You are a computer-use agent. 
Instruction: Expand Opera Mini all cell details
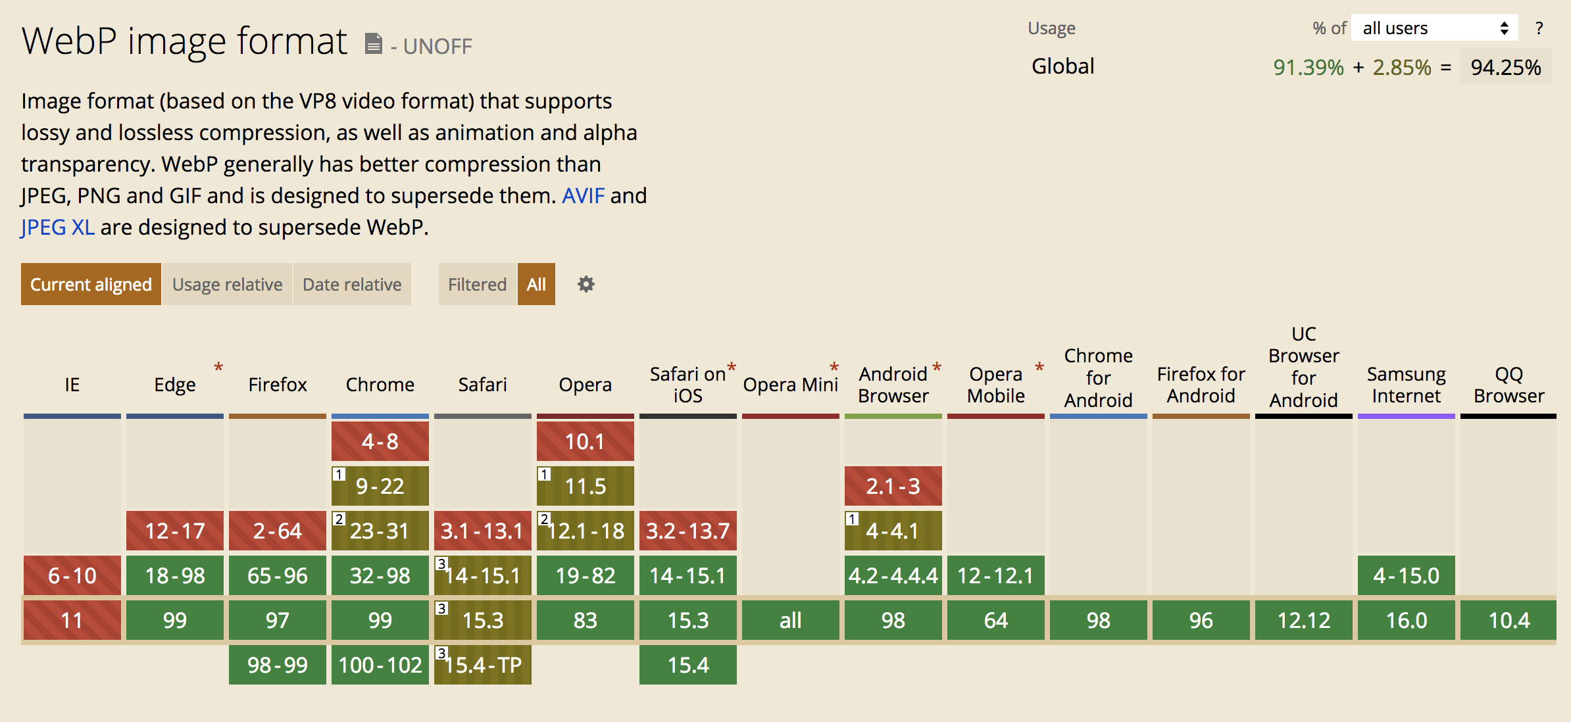790,620
